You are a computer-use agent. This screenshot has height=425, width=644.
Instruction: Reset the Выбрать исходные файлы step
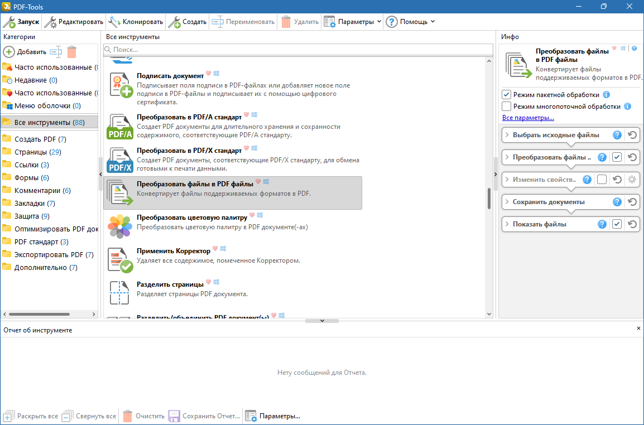point(632,135)
